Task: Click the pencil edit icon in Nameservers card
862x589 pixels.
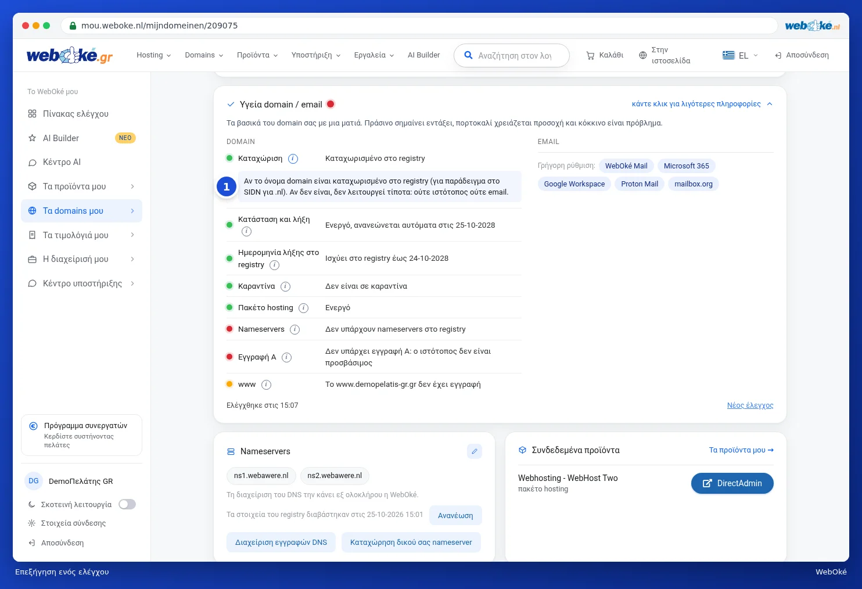Action: 475,451
